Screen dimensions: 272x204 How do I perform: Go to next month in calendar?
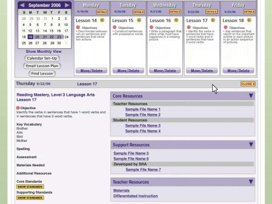click(67, 6)
